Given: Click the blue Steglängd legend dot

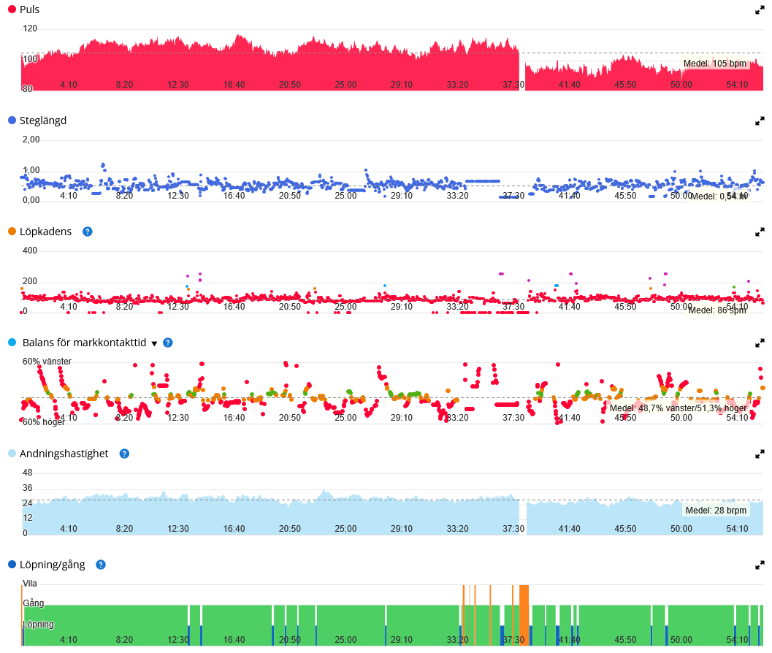Looking at the screenshot, I should [12, 121].
